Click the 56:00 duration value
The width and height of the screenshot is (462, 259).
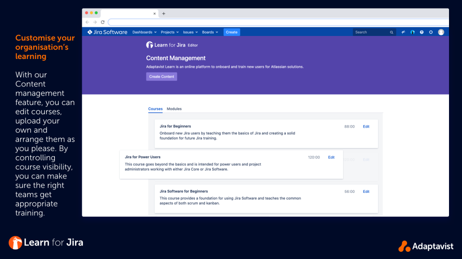[x=349, y=191]
